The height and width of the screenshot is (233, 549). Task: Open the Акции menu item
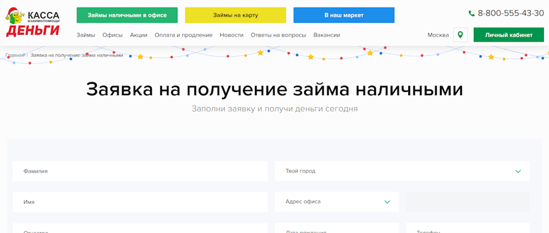139,35
